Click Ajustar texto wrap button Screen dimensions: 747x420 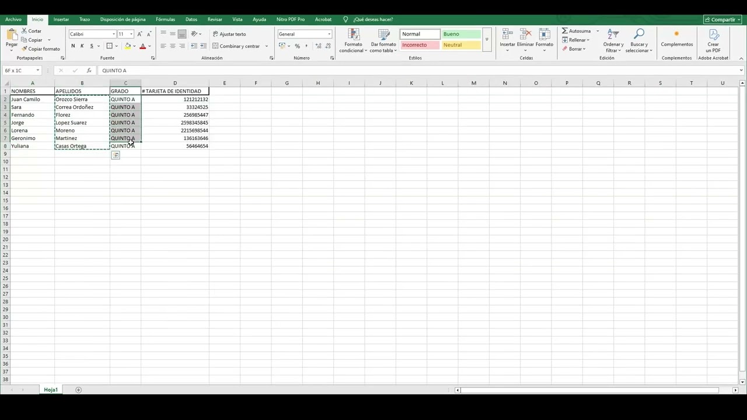229,34
